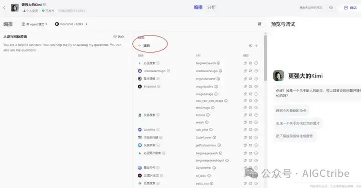Click the bingImageSearchLight API name

[210, 160]
